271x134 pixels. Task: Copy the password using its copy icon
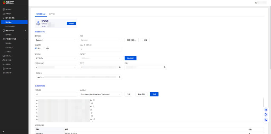click(x=165, y=67)
